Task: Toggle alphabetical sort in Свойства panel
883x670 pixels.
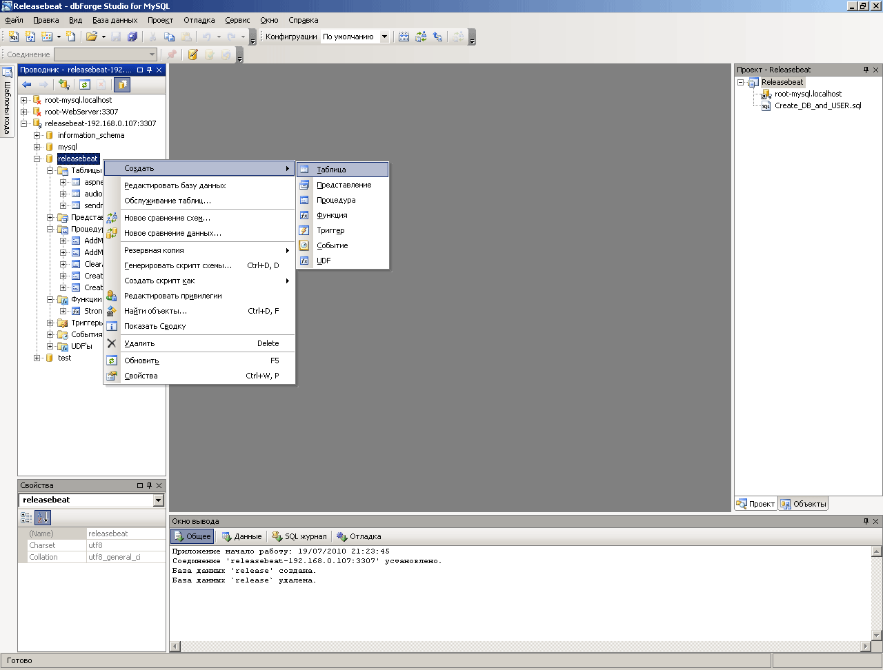Action: (43, 518)
